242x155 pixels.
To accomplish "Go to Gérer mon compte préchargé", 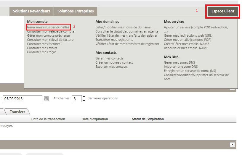I will click(48, 35).
